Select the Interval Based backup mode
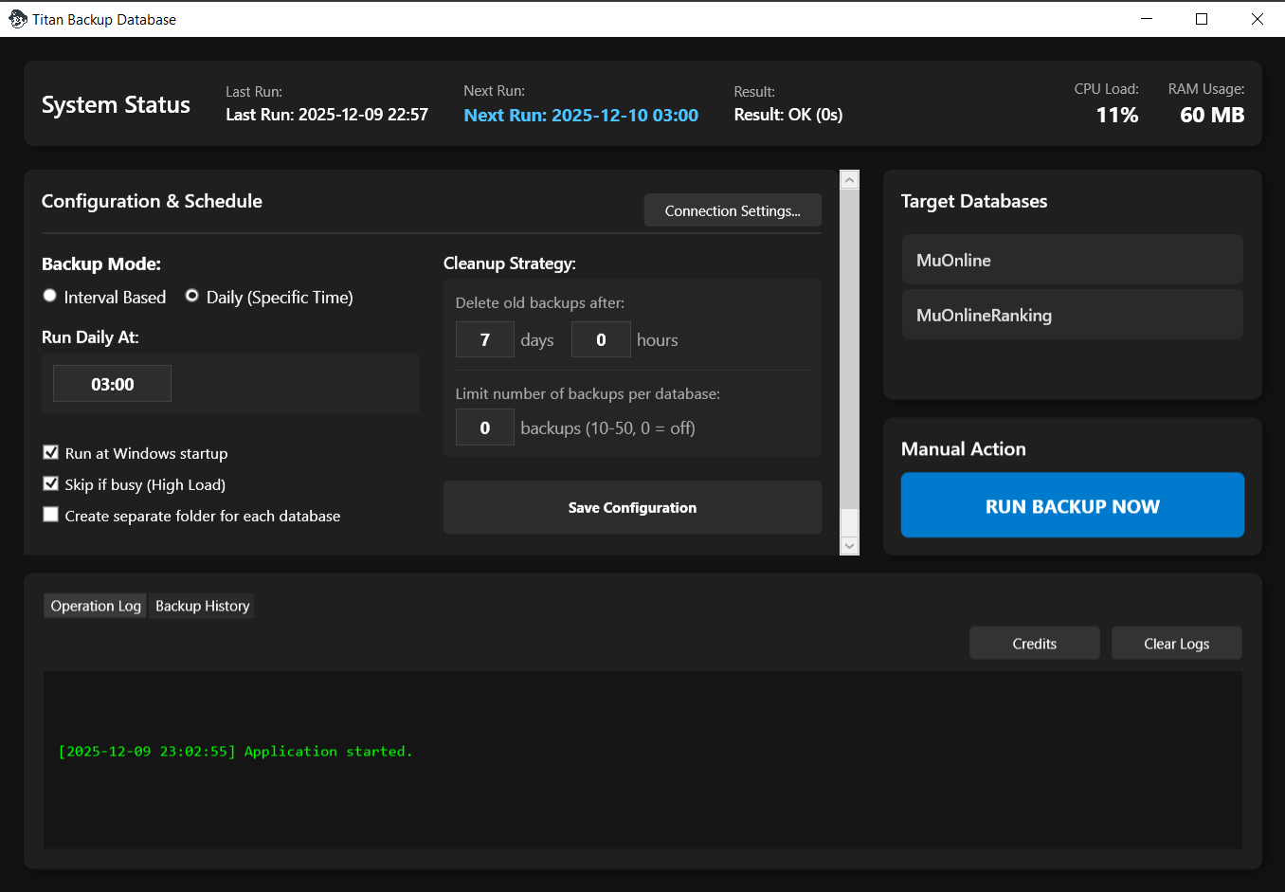This screenshot has height=892, width=1285. pos(50,297)
